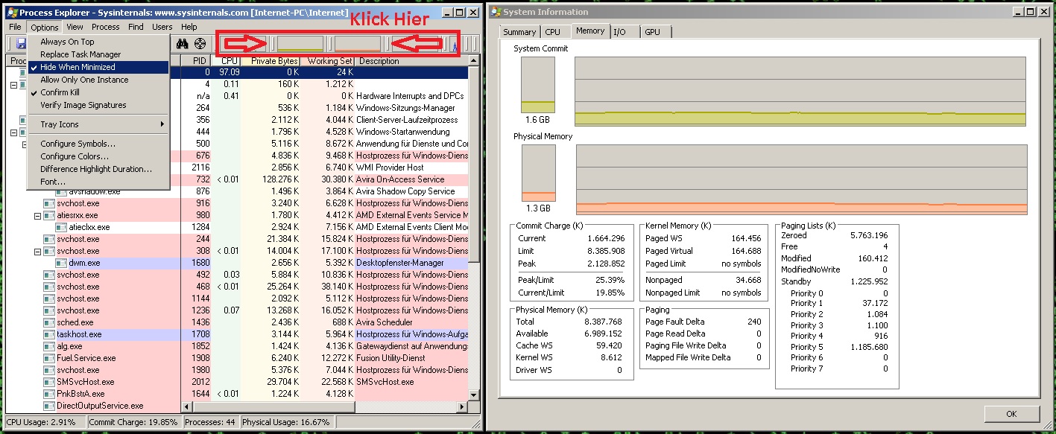Image resolution: width=1056 pixels, height=434 pixels.
Task: Open the Help menu
Action: [x=189, y=27]
